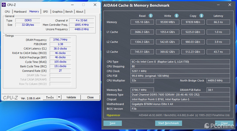This screenshot has width=237, height=131.
Task: Click the North Bridge Clock field 4489.0 MHz
Action: point(218,81)
